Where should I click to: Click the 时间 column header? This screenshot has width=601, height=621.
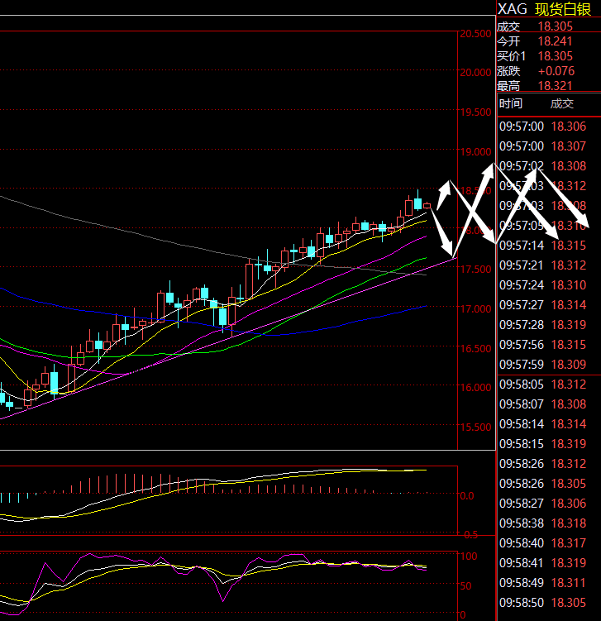point(511,103)
